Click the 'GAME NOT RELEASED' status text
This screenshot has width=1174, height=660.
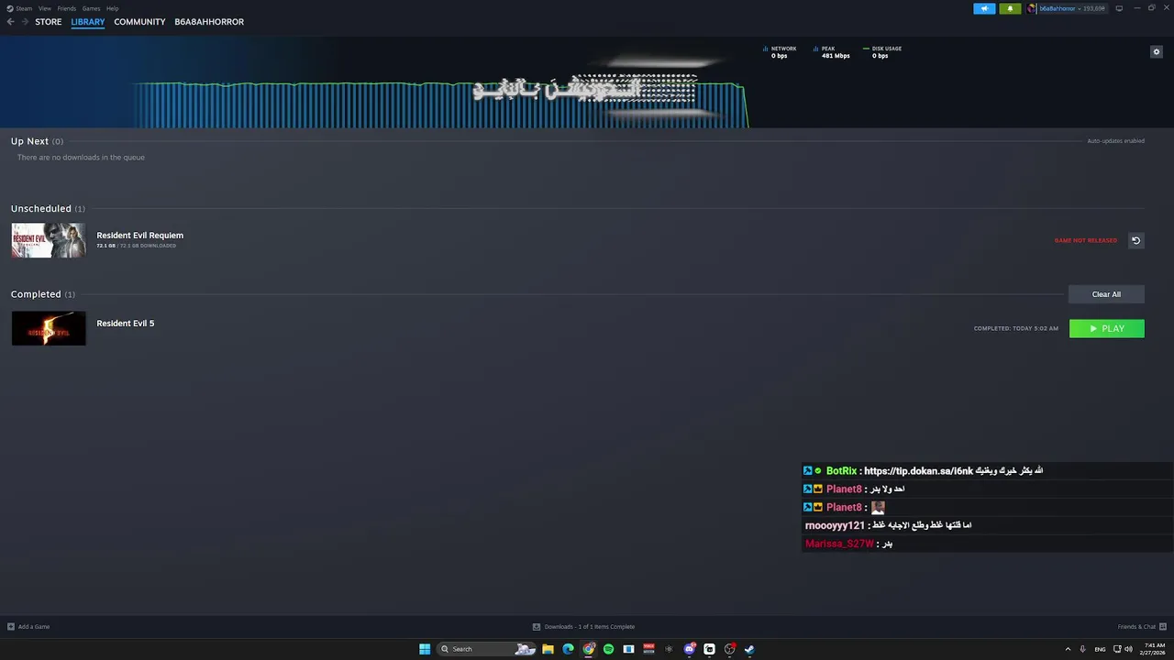click(1086, 240)
